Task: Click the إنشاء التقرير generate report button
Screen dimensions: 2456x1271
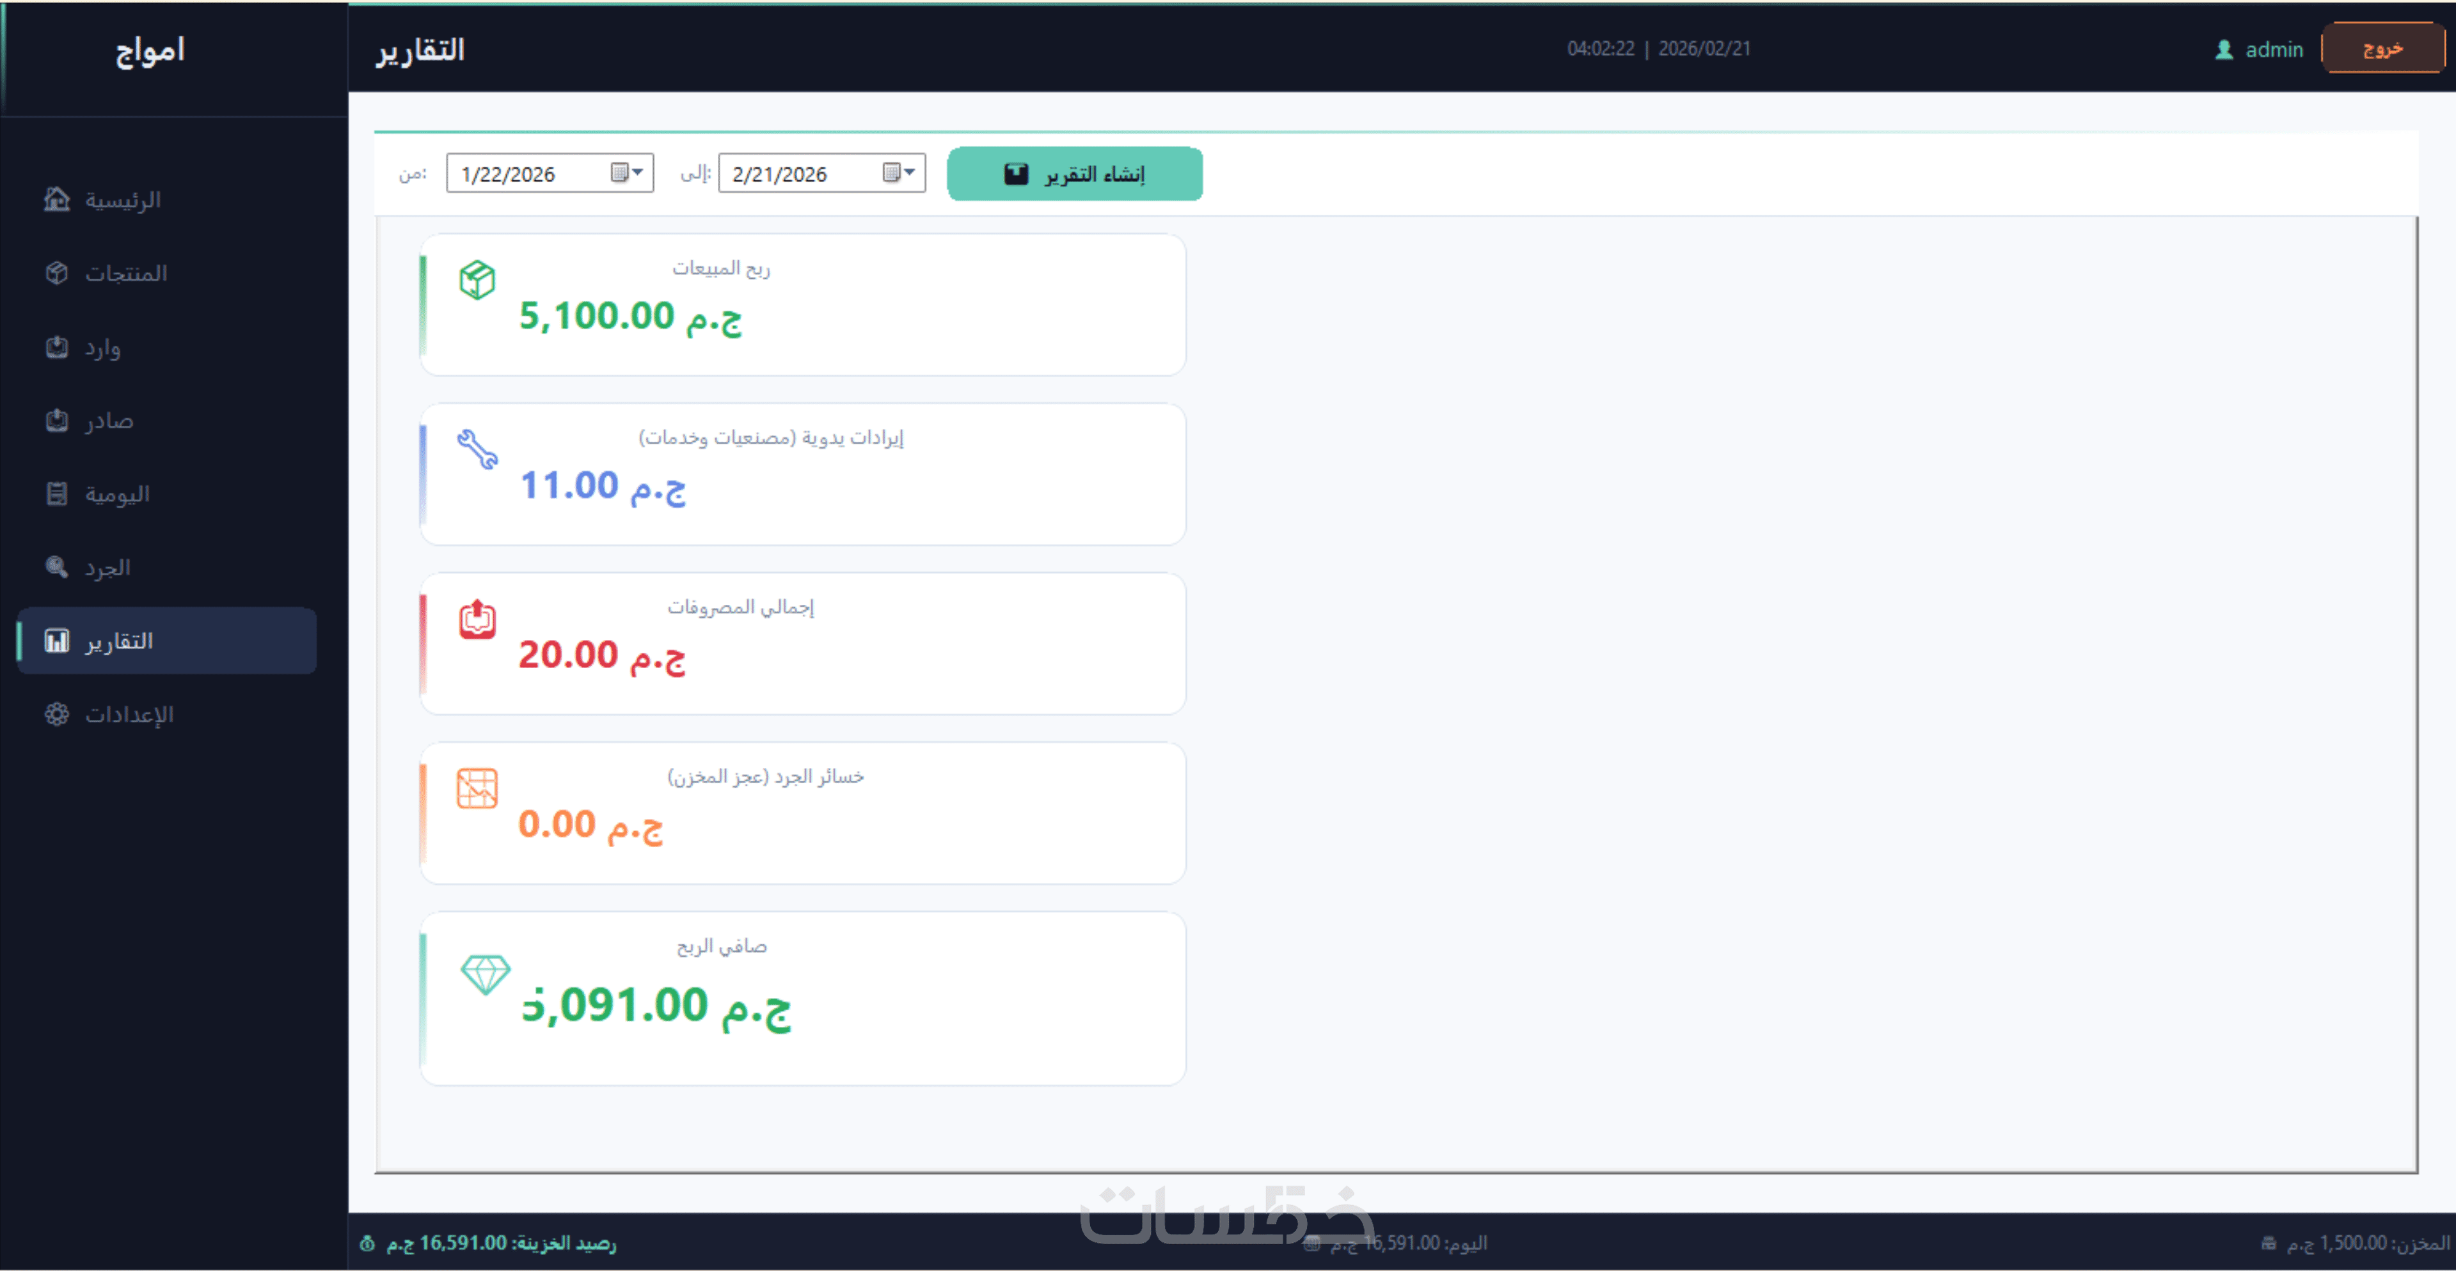Action: [1075, 175]
